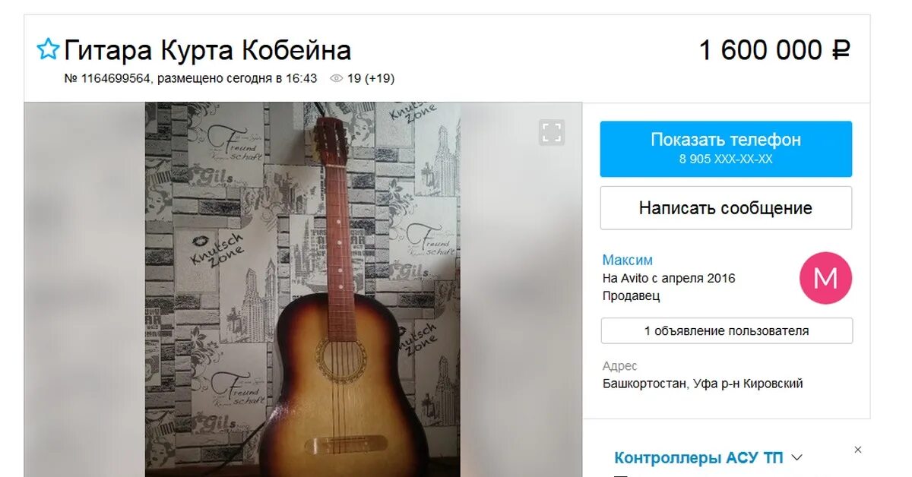Open fullscreen photo view icon
The image size is (912, 477).
(552, 132)
